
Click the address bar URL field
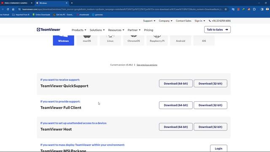pos(122,9)
